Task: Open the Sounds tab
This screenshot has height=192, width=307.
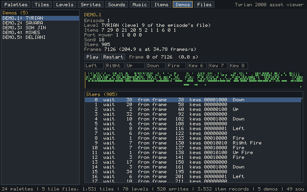Action: point(117,4)
